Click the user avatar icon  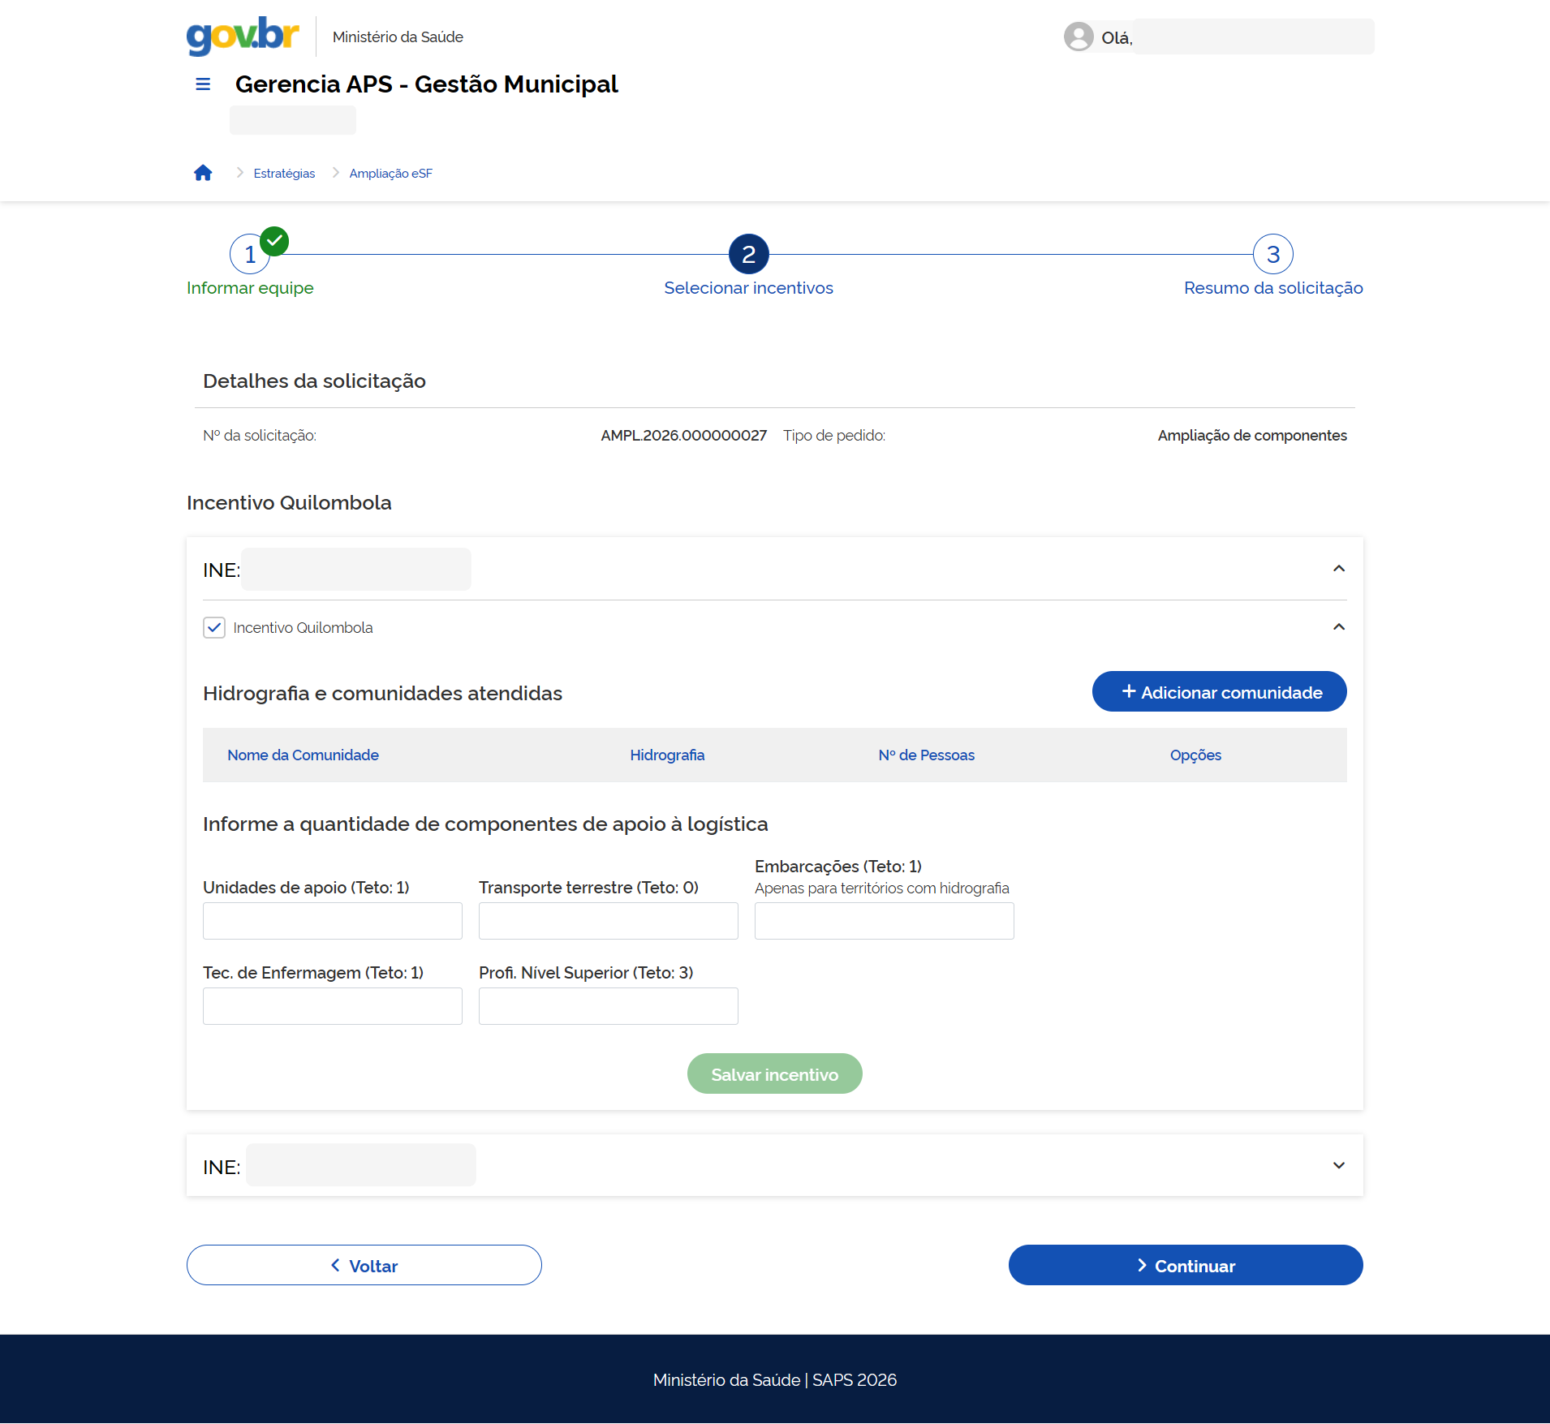point(1079,37)
